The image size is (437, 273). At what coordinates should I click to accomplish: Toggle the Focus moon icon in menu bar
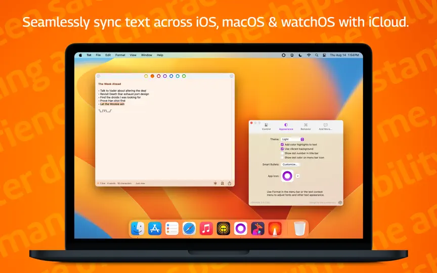(300, 55)
